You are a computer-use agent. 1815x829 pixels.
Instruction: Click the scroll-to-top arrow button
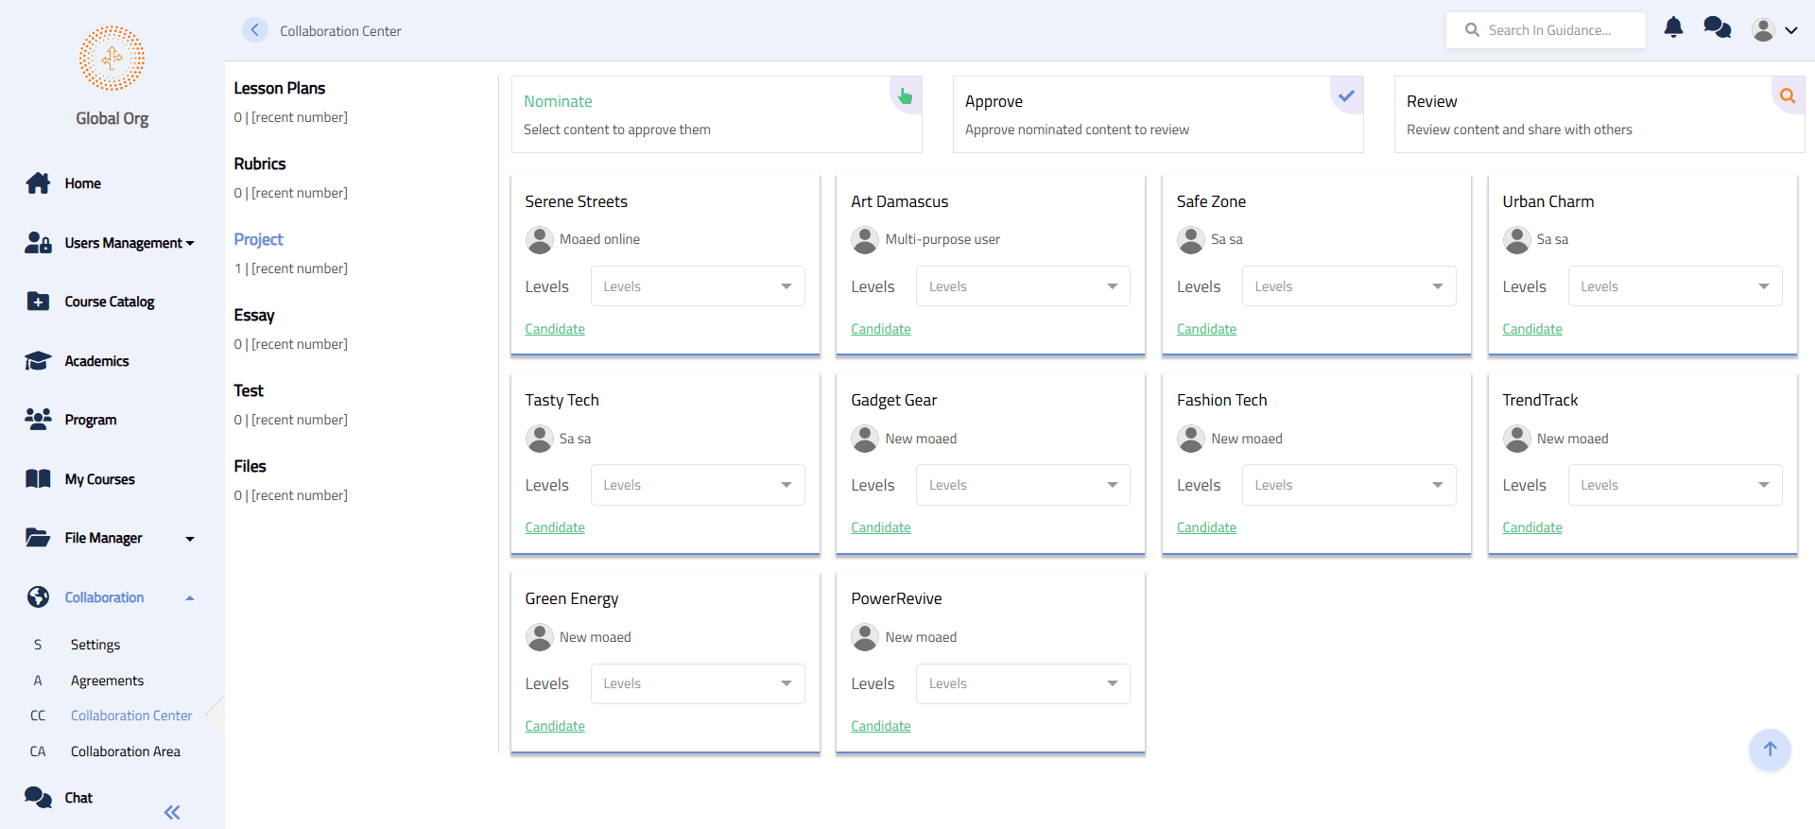click(1770, 750)
